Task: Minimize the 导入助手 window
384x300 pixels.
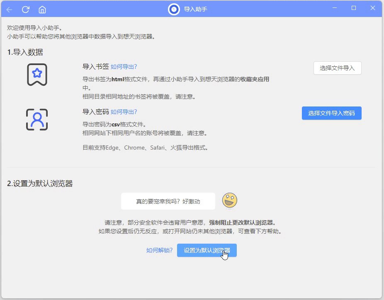Action: point(335,8)
